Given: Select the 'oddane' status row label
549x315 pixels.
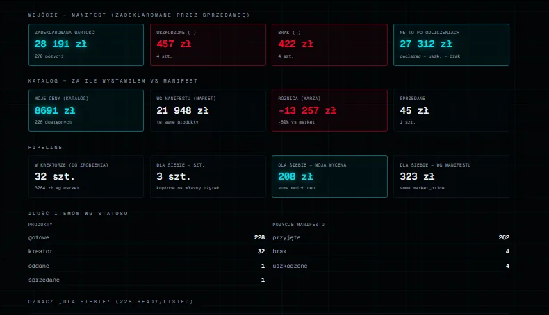Looking at the screenshot, I should (38, 266).
